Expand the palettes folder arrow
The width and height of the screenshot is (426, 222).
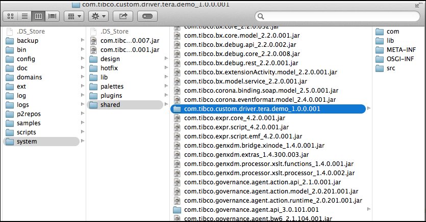166,86
